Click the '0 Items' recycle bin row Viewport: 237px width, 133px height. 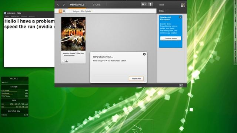point(14,115)
